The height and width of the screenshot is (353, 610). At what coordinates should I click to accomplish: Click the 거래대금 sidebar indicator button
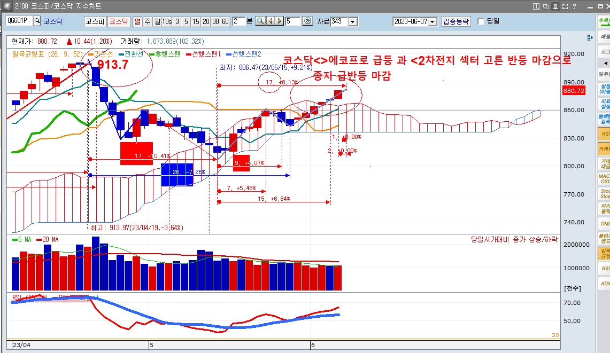pyautogui.click(x=604, y=163)
